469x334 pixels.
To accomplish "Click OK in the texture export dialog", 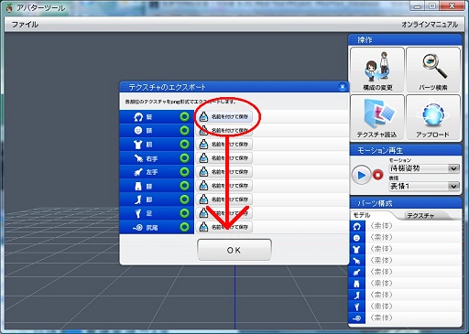I will click(234, 250).
